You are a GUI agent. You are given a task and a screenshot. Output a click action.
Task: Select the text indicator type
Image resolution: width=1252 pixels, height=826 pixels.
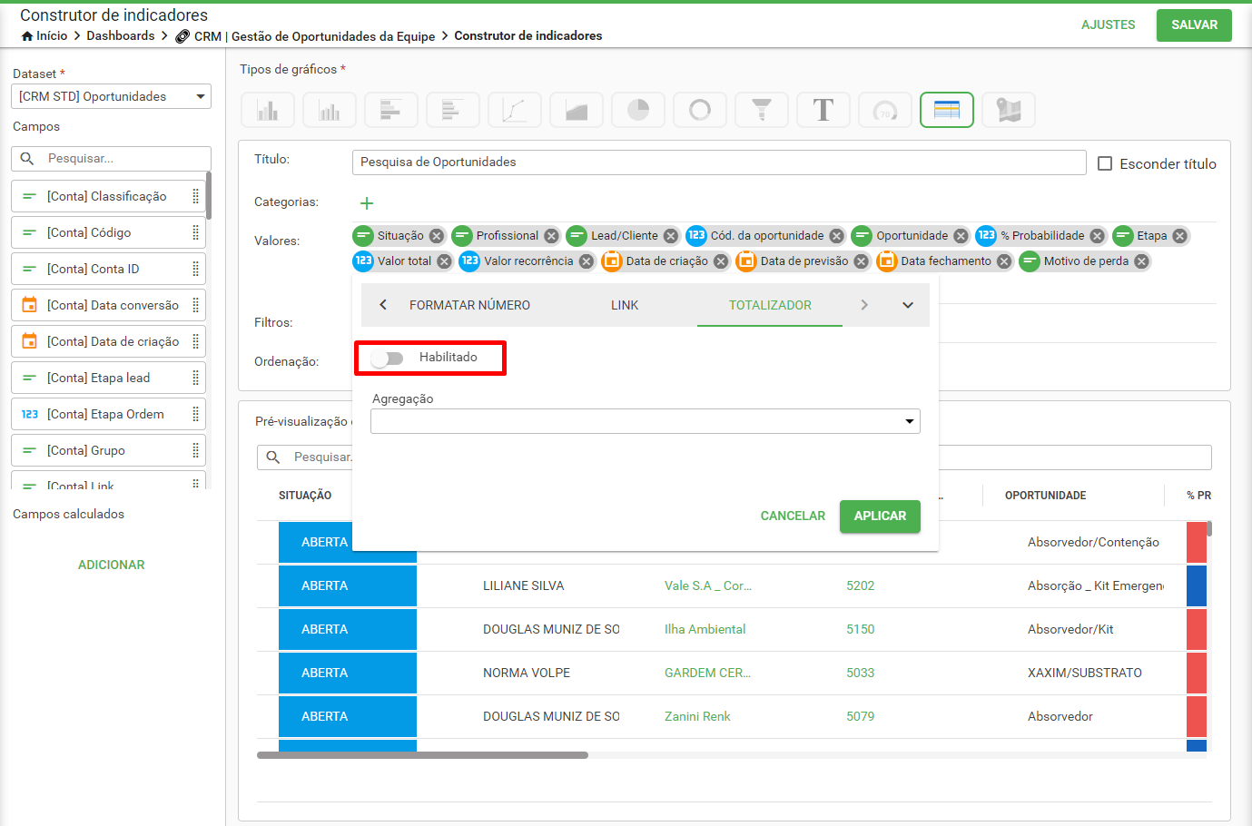pos(823,110)
